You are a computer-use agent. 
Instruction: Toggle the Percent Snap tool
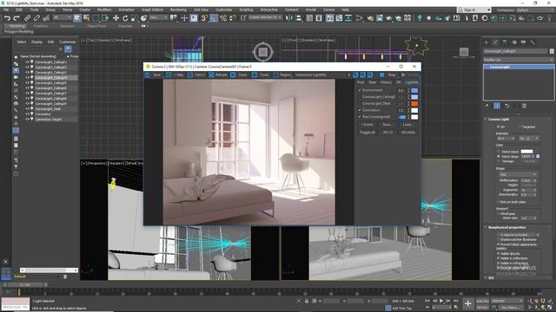point(223,18)
